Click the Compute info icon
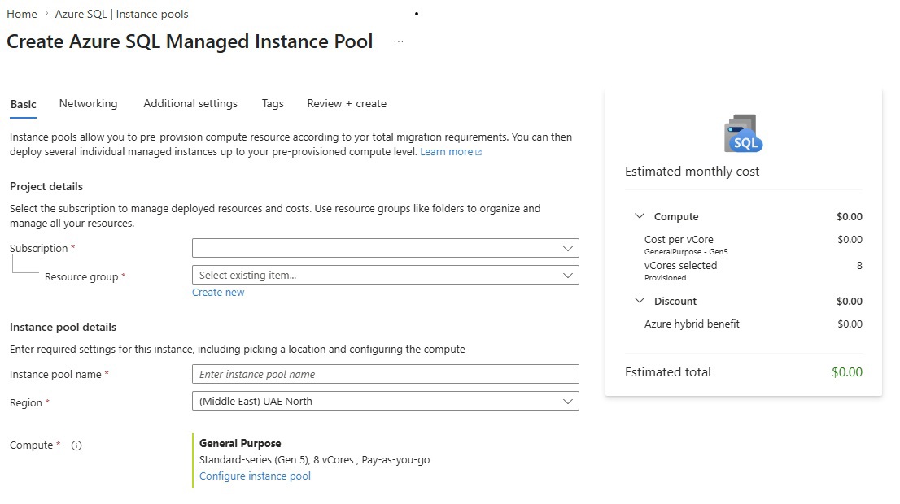Screen dimensions: 900x504 [76, 445]
